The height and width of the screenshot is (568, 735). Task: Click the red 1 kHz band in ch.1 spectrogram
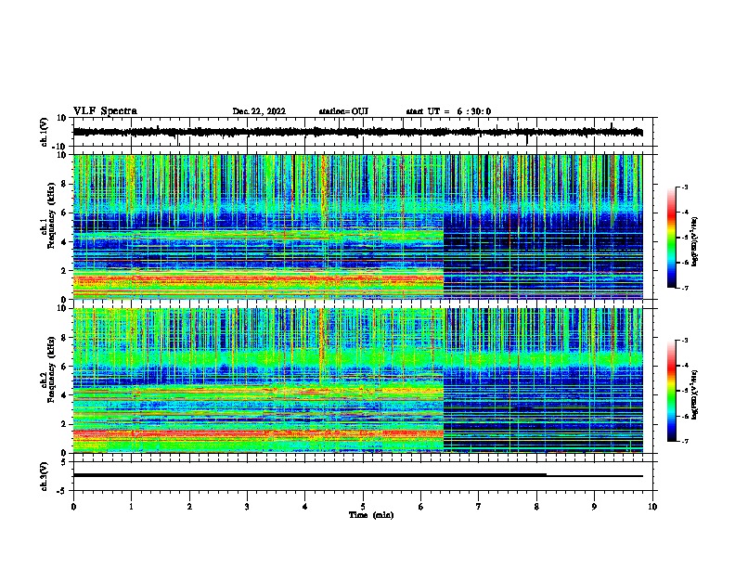[258, 281]
